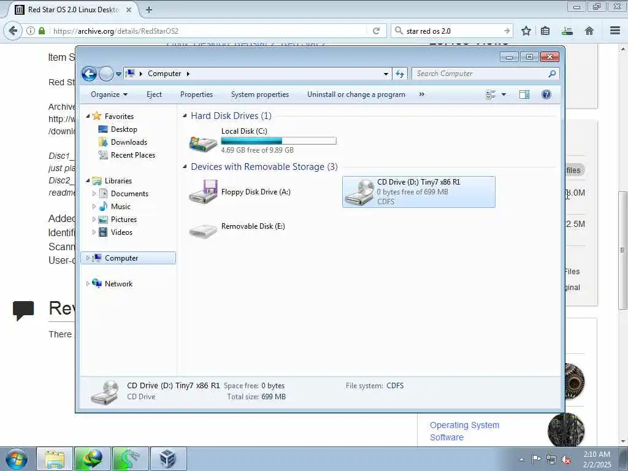Collapse Hard Disk Drives section
Viewport: 628px width, 471px height.
tap(185, 116)
